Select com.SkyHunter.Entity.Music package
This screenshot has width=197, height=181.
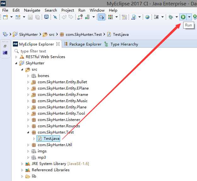pos(63,101)
